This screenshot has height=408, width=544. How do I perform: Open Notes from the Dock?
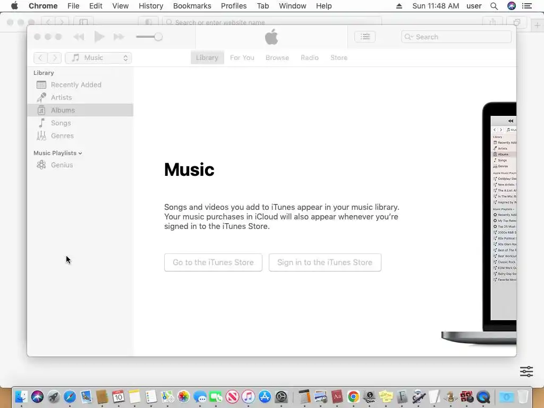134,397
